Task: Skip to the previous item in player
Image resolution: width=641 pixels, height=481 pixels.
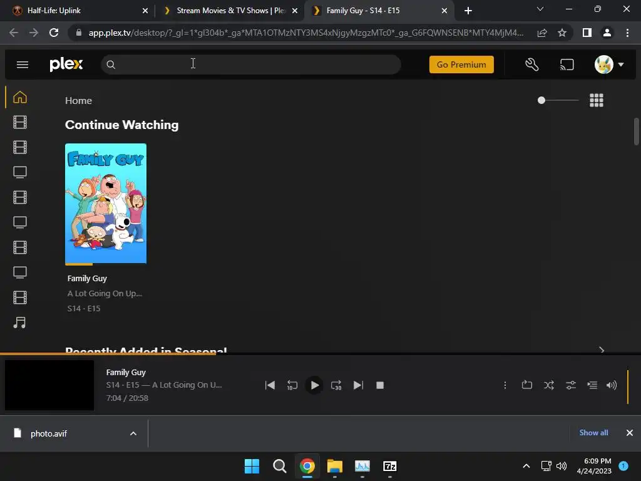Action: 270,385
